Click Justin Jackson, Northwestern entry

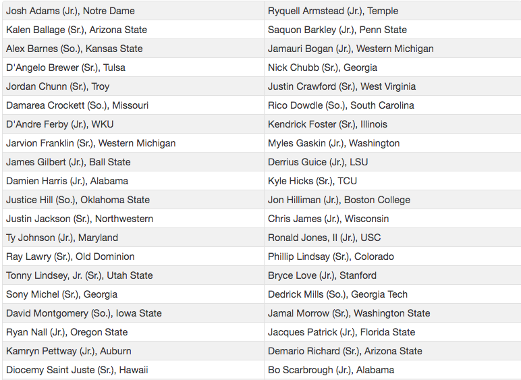pos(80,219)
